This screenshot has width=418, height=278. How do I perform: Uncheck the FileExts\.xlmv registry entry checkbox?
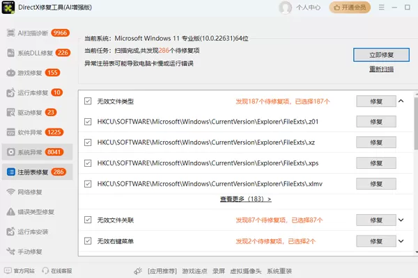click(x=88, y=183)
